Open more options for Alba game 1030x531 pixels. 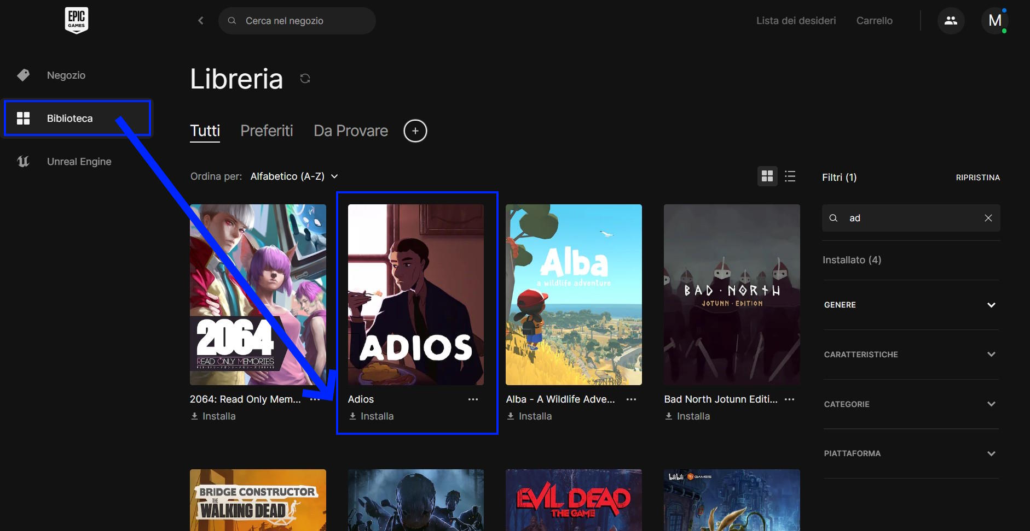(x=631, y=399)
